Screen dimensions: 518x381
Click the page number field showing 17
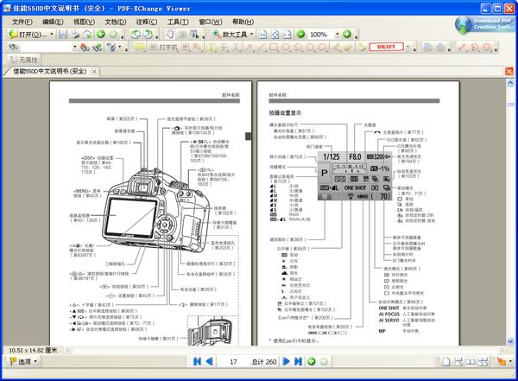tap(233, 361)
